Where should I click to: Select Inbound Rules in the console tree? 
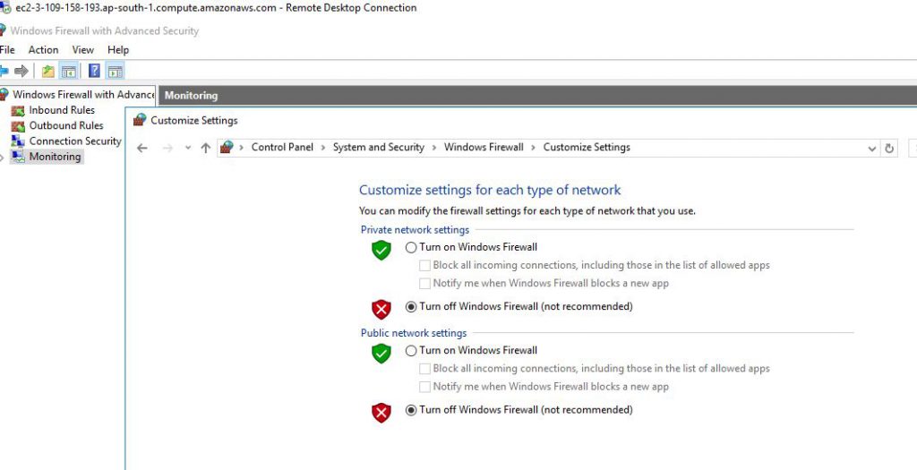(x=62, y=110)
